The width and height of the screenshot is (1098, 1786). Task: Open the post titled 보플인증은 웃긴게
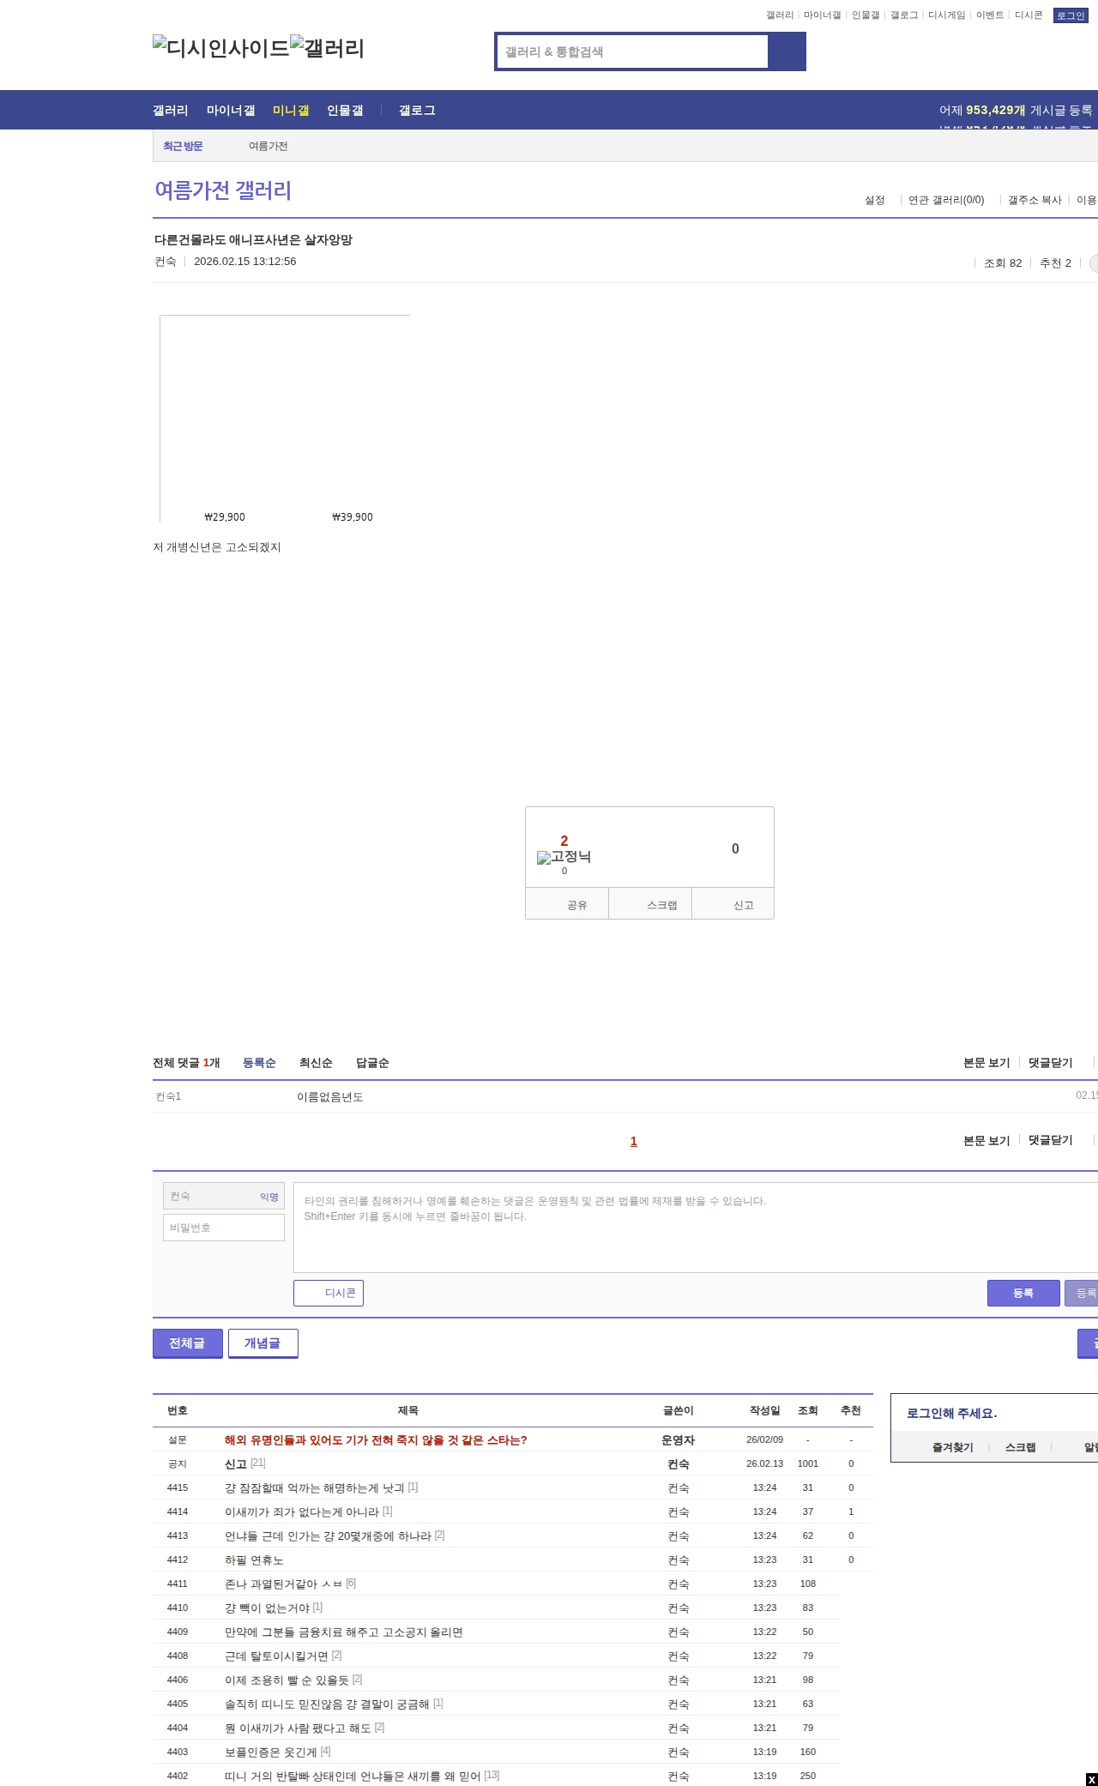pos(270,1752)
